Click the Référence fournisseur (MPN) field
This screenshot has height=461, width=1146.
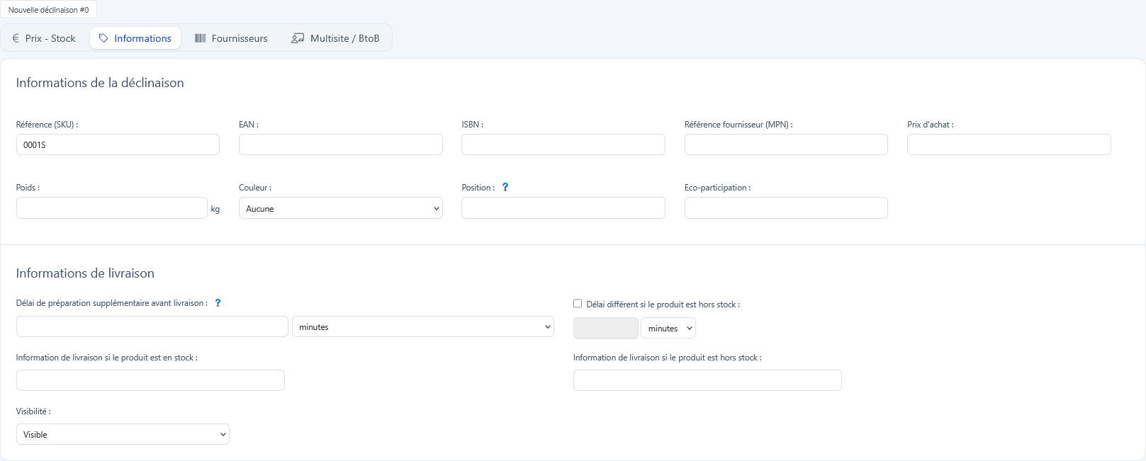[x=786, y=144]
